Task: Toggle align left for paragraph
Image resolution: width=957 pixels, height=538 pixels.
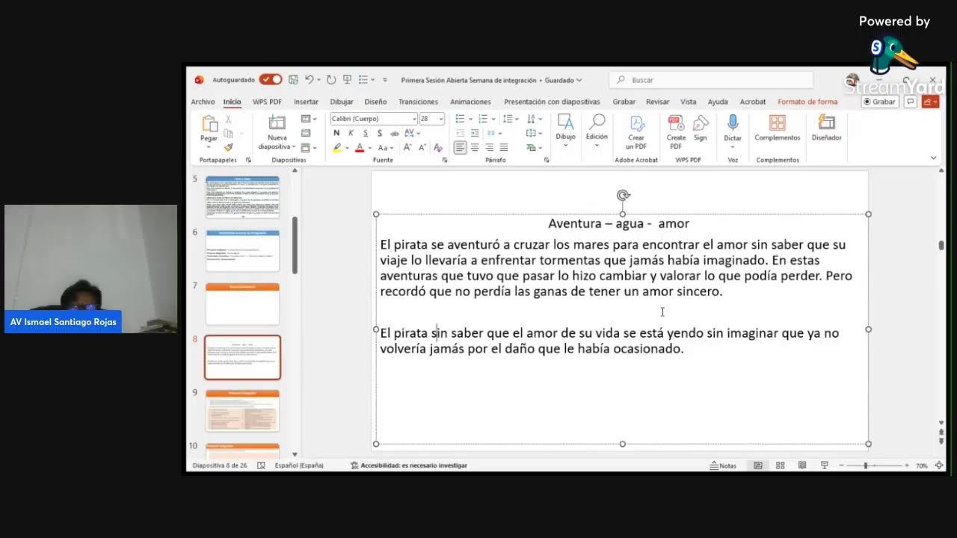Action: pyautogui.click(x=460, y=148)
